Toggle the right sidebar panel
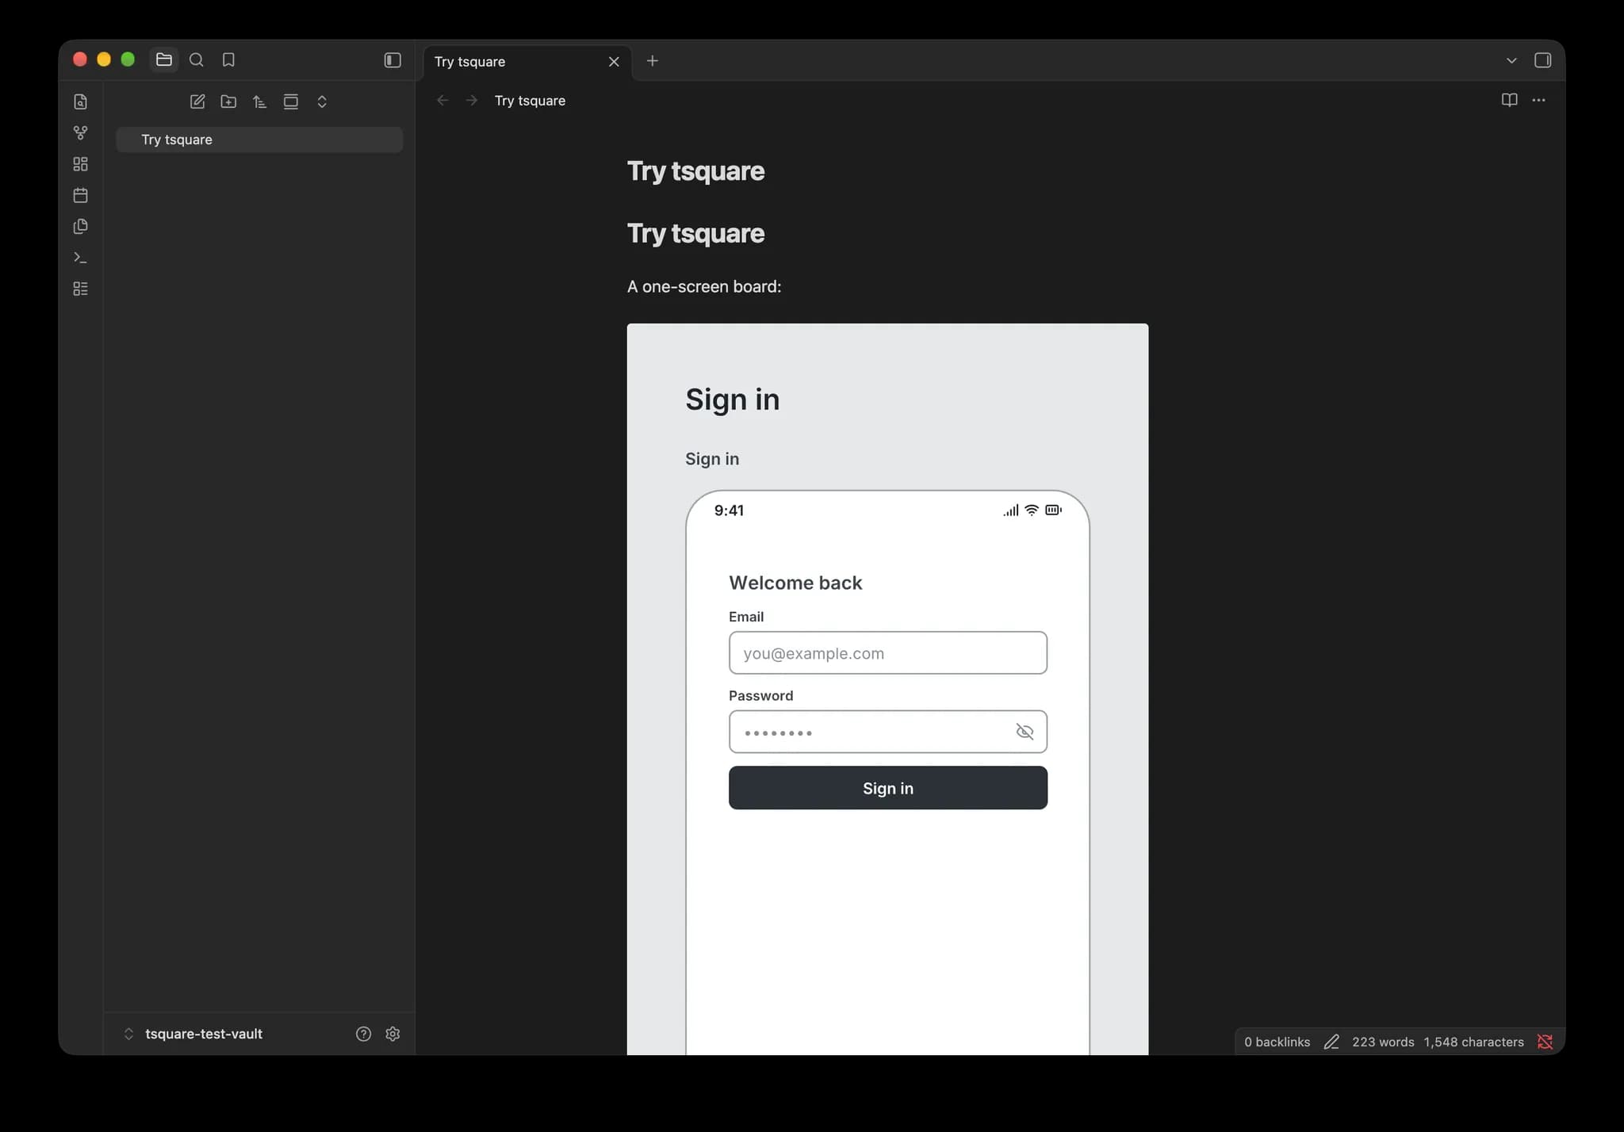The height and width of the screenshot is (1132, 1624). click(1542, 60)
